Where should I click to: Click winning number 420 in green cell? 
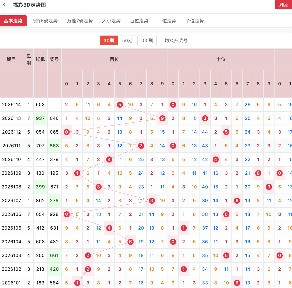point(54,269)
